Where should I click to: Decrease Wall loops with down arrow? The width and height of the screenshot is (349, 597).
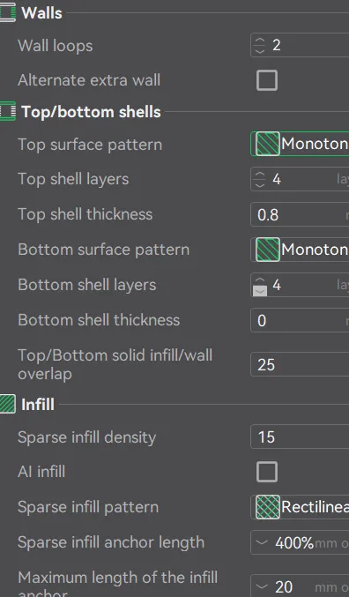pos(260,50)
